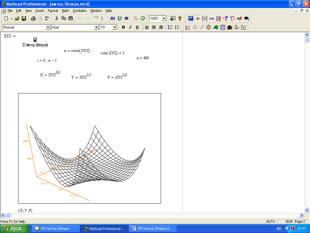Expand the font size 10 dropdown
Viewport: 310px width, 233px height.
pyautogui.click(x=115, y=27)
